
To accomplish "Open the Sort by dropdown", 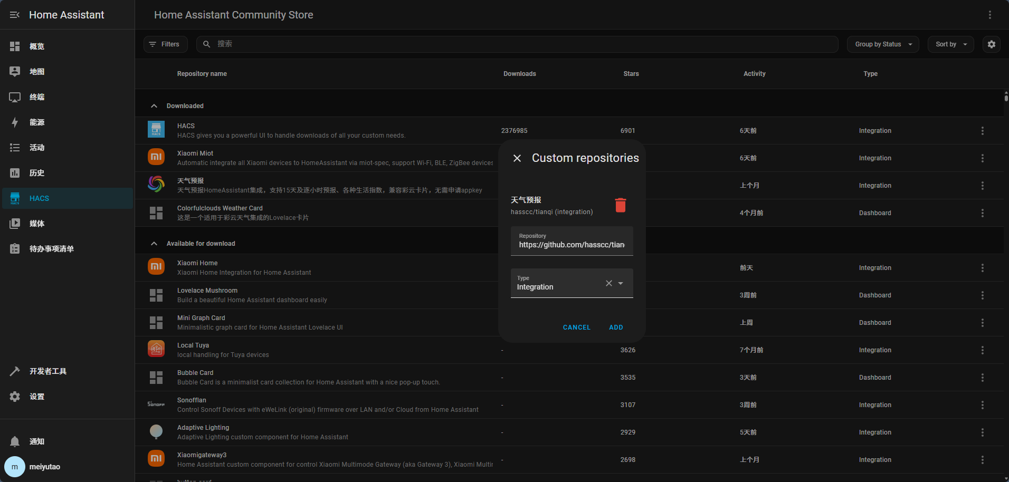I will pos(950,44).
